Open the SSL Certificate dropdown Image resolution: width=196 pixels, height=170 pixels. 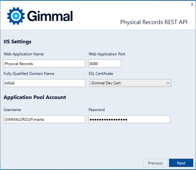point(130,83)
